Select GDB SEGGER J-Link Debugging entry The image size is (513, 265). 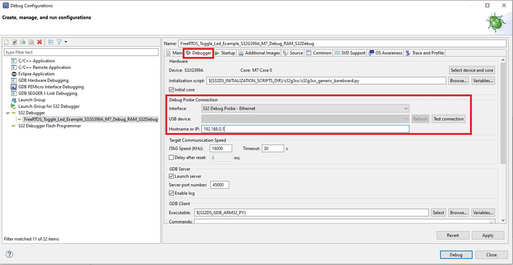(x=47, y=93)
